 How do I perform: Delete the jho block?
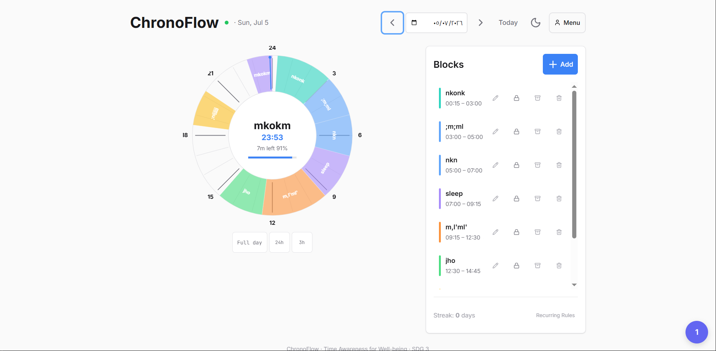(x=559, y=266)
